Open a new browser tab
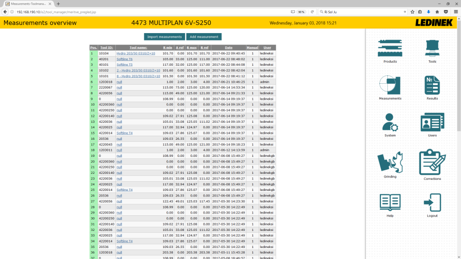 pyautogui.click(x=58, y=4)
